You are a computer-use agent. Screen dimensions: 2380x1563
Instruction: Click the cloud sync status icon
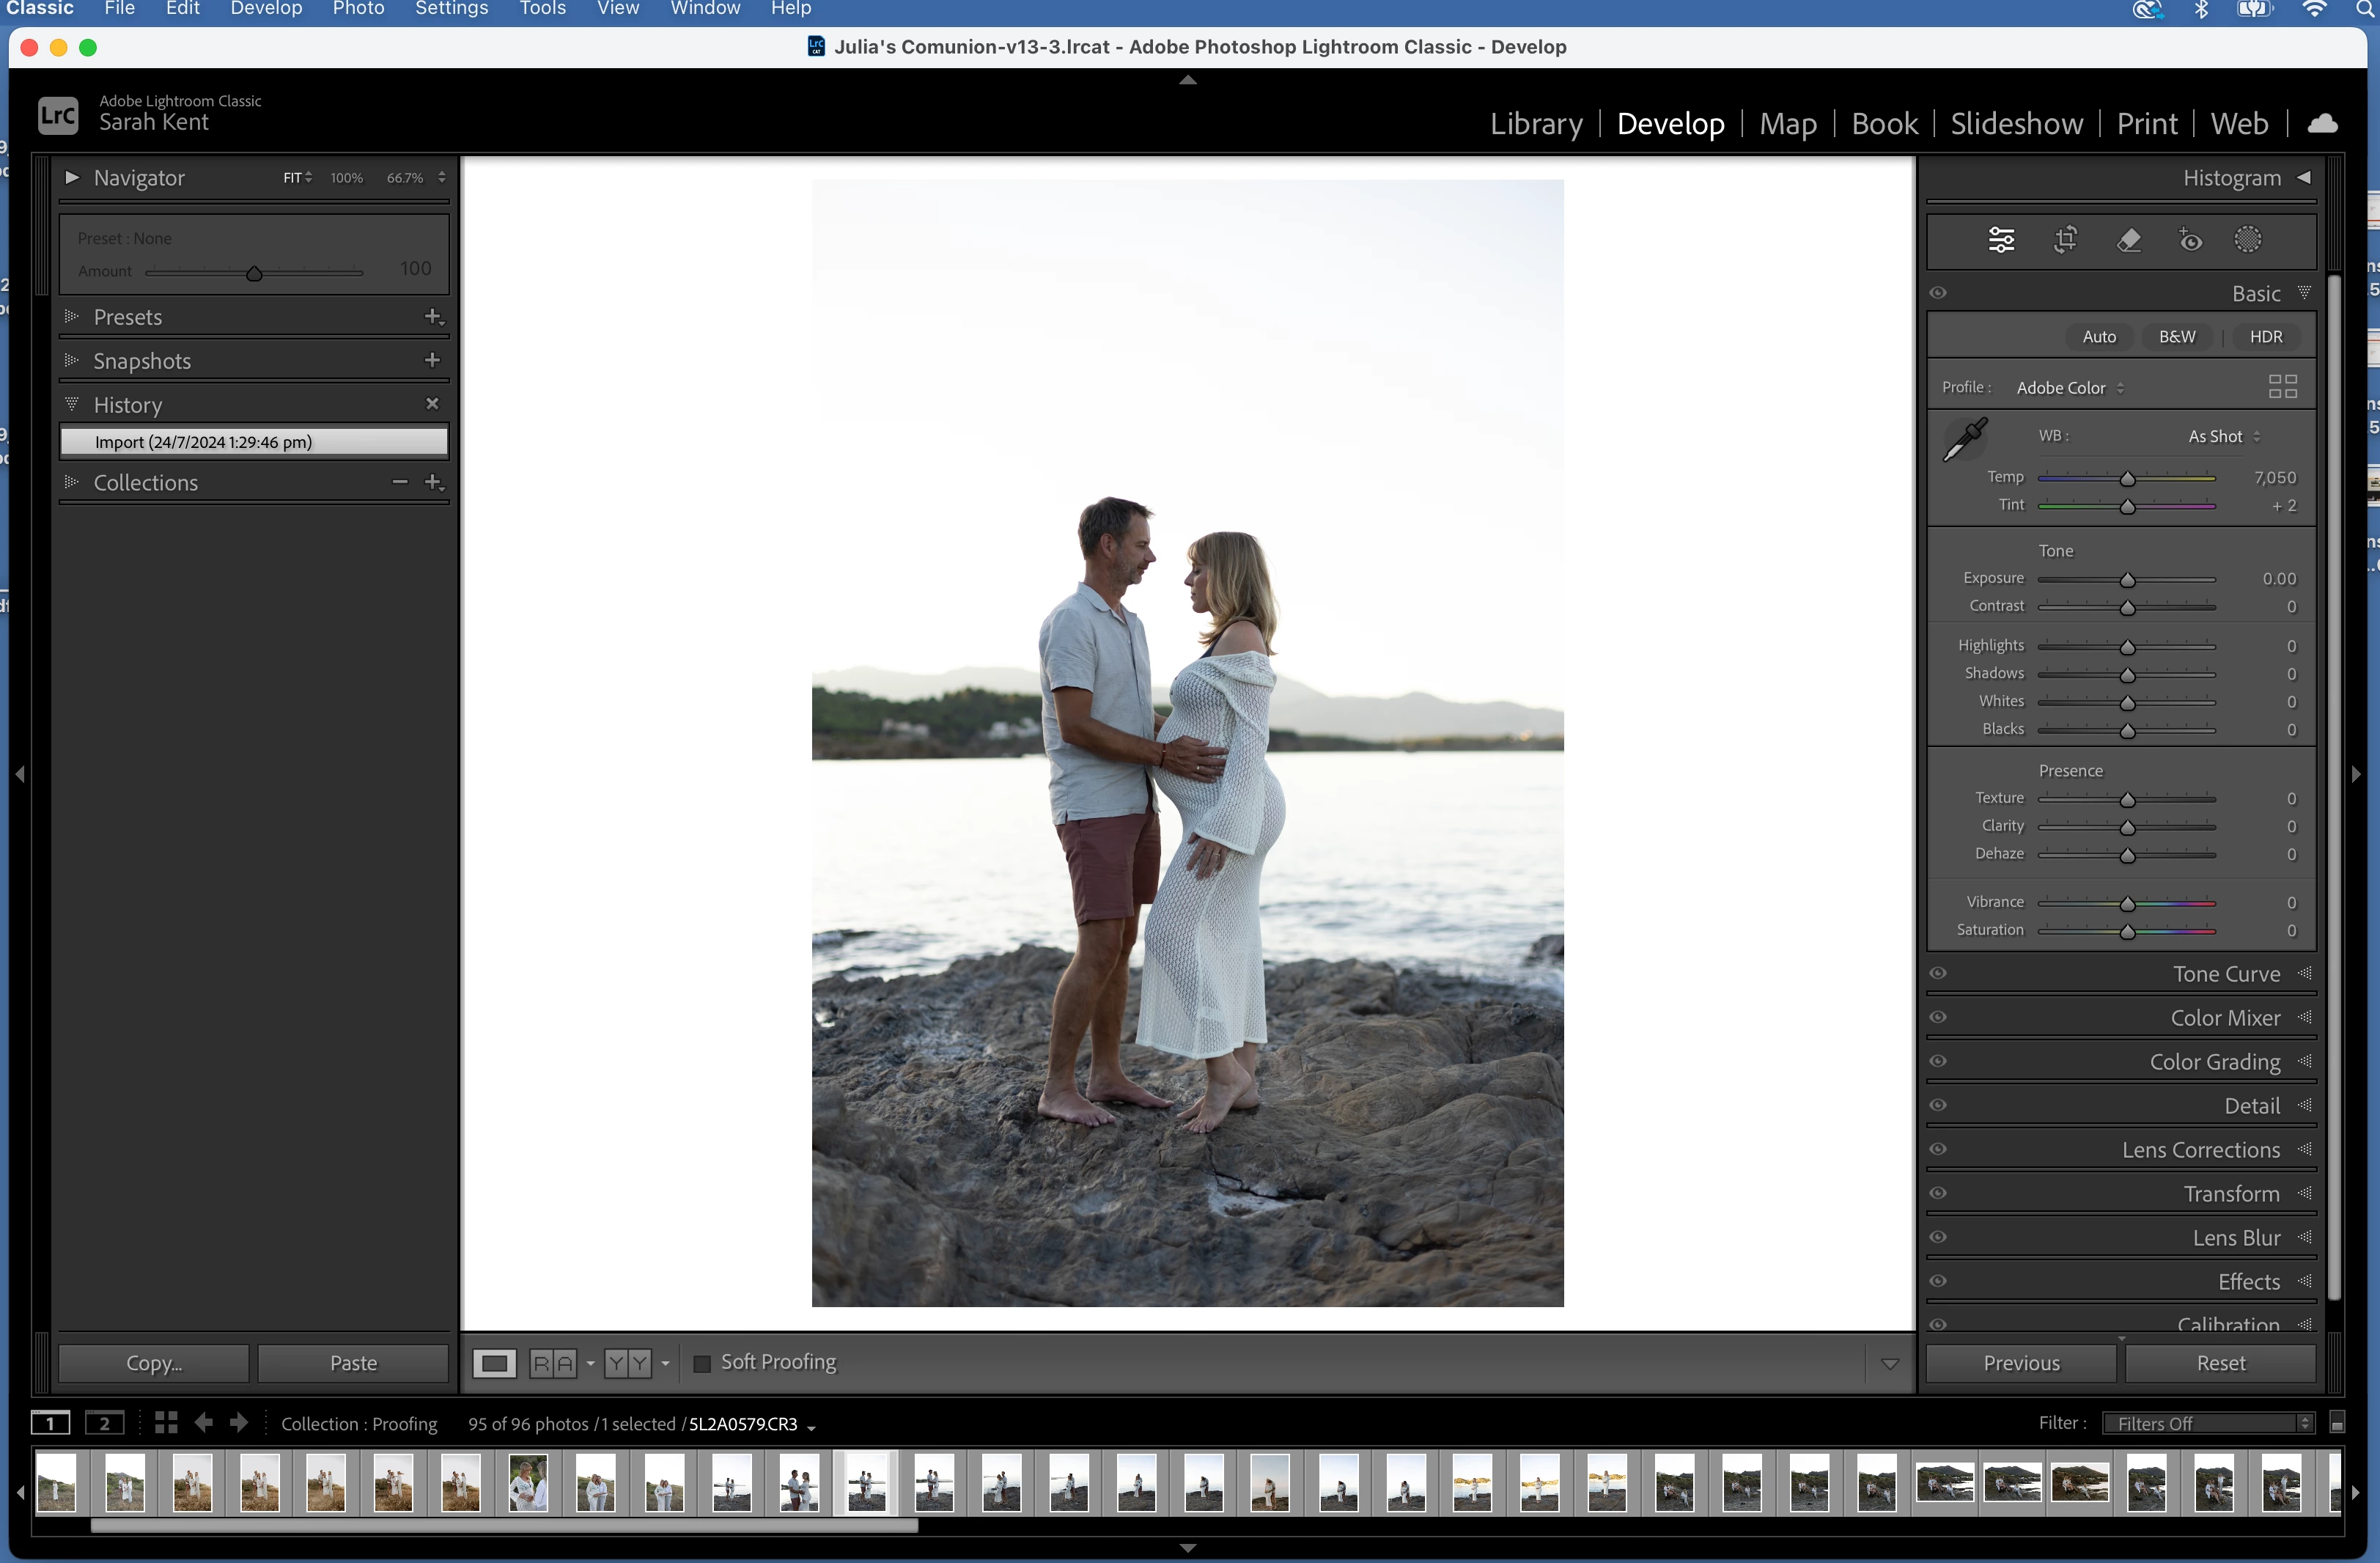[x=2322, y=123]
